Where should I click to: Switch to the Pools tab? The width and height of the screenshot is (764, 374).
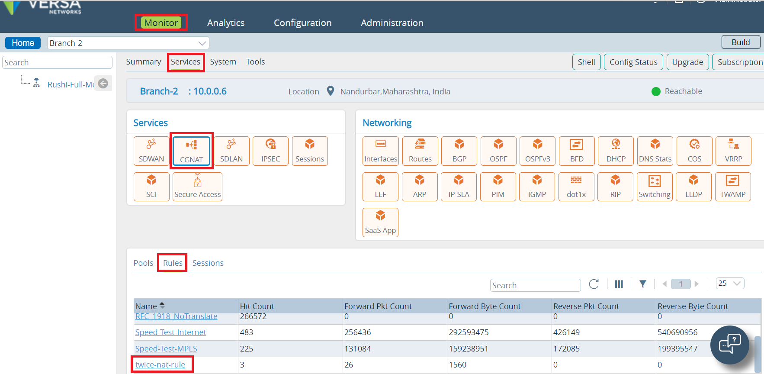coord(143,263)
